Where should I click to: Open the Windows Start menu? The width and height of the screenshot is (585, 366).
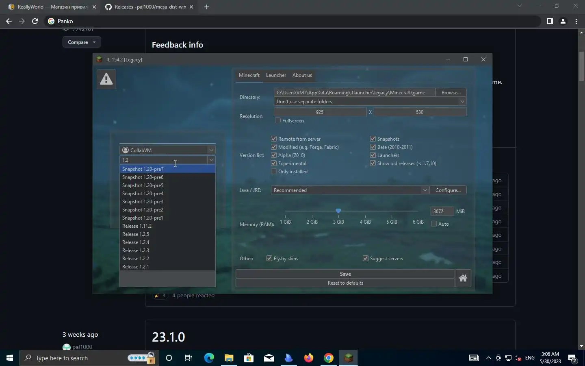click(10, 358)
